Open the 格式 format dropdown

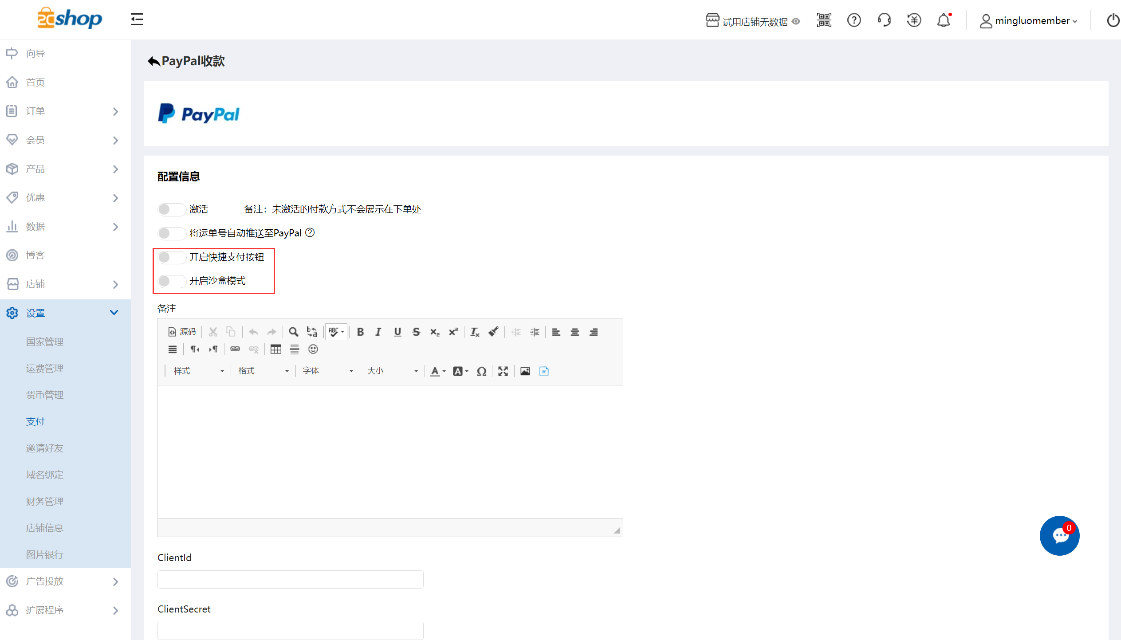(x=263, y=371)
